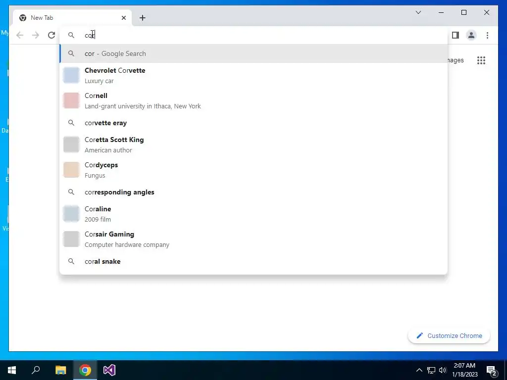Reload the current page

coord(51,35)
